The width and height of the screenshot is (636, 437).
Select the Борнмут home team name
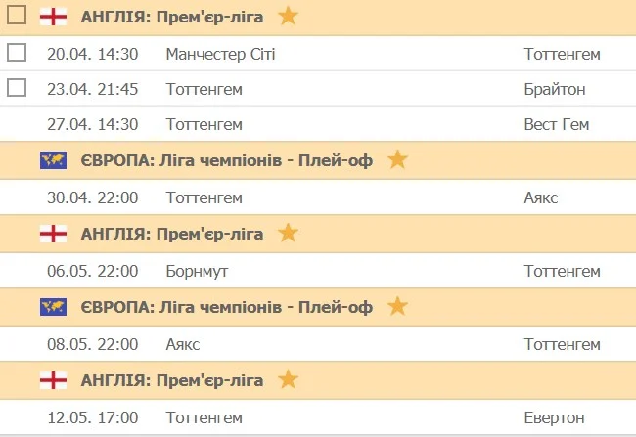click(x=198, y=270)
